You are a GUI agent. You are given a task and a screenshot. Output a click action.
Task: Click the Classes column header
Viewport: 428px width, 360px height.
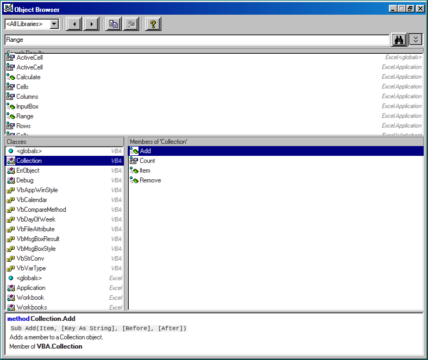[64, 142]
